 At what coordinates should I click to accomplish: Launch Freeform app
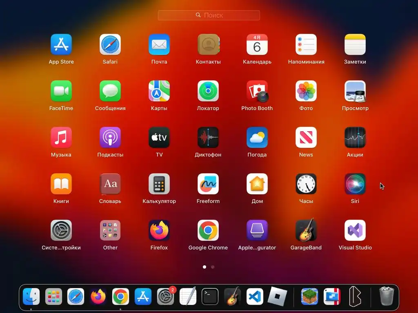click(208, 184)
